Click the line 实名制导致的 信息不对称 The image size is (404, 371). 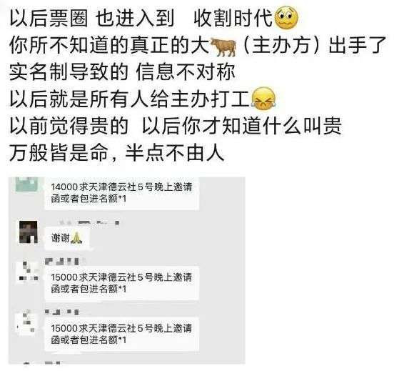point(122,72)
